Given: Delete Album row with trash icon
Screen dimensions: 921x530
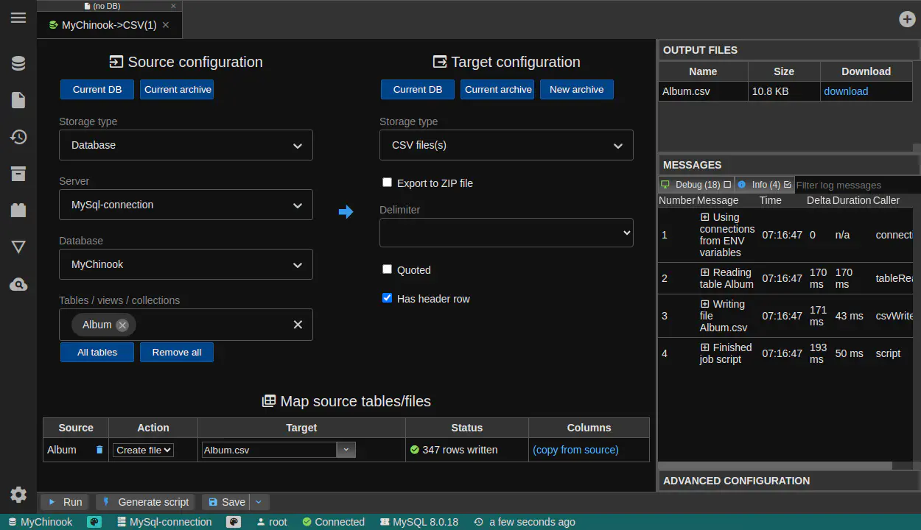Looking at the screenshot, I should [x=99, y=450].
